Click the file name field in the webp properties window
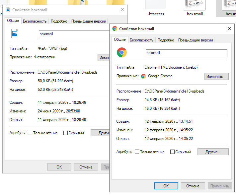This screenshot has height=195, width=236. coord(186,53)
